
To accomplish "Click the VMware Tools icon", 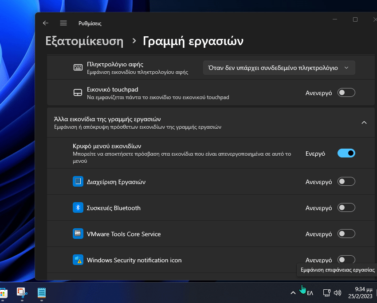I will [78, 234].
